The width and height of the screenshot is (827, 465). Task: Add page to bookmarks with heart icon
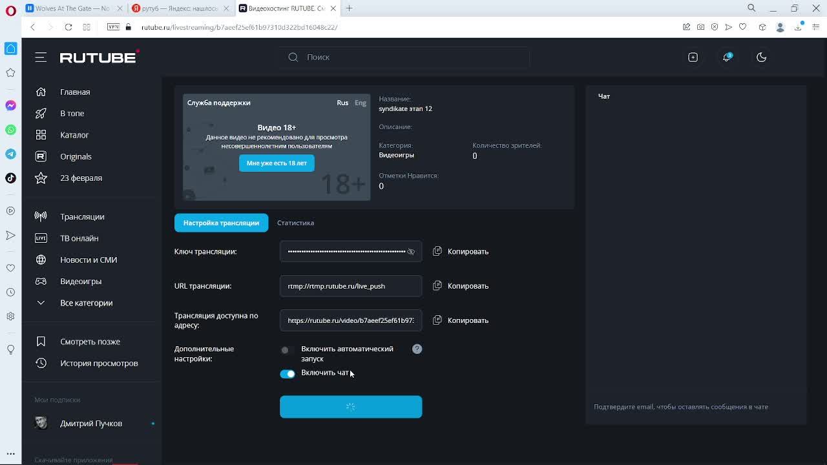point(742,27)
